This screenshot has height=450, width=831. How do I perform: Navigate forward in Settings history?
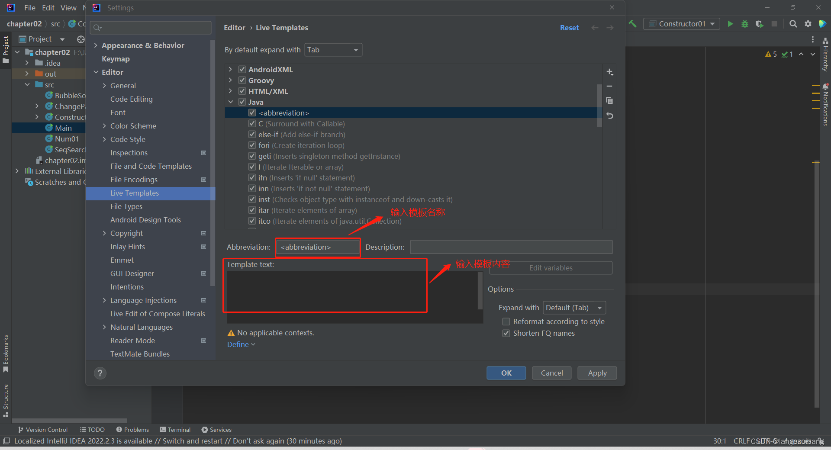610,28
